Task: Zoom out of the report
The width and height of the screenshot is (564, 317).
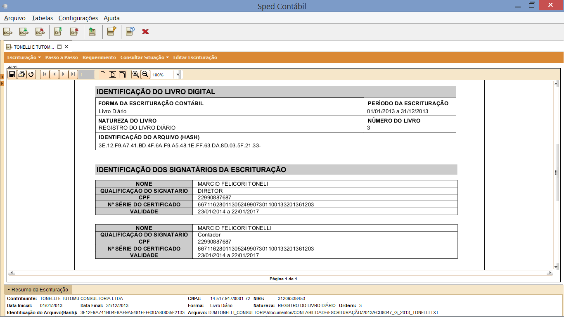Action: pos(145,74)
